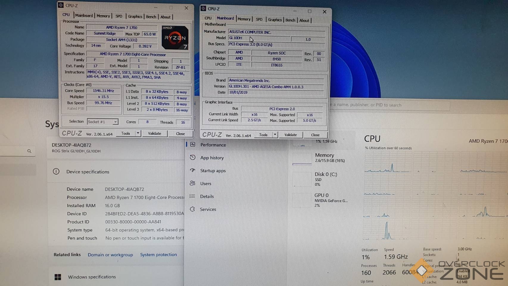Click the 'x 15.5' multiplier value

coord(103,97)
